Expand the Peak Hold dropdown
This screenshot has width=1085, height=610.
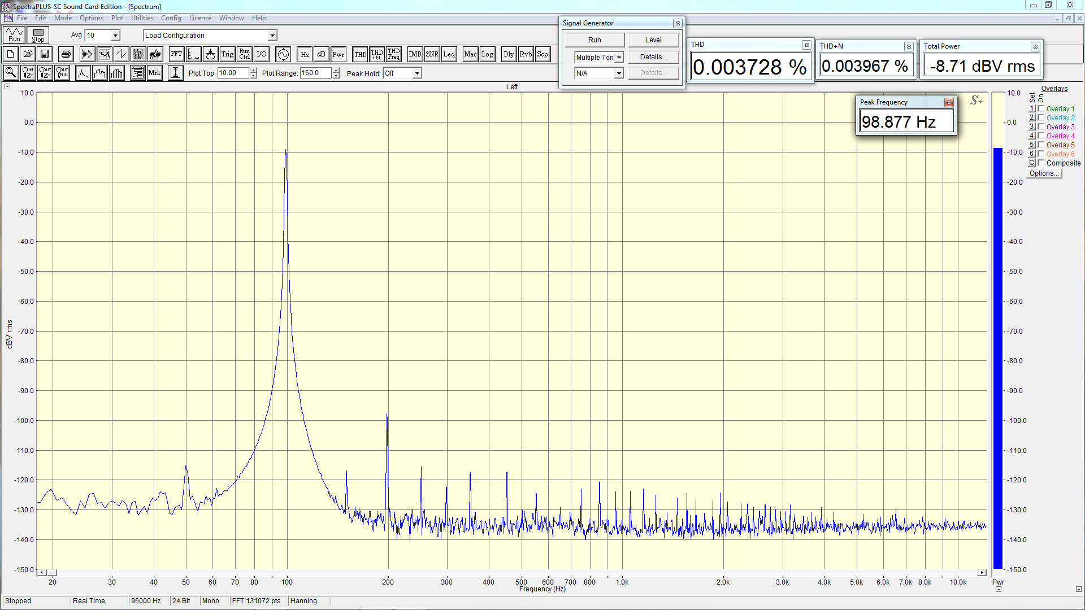pos(416,73)
